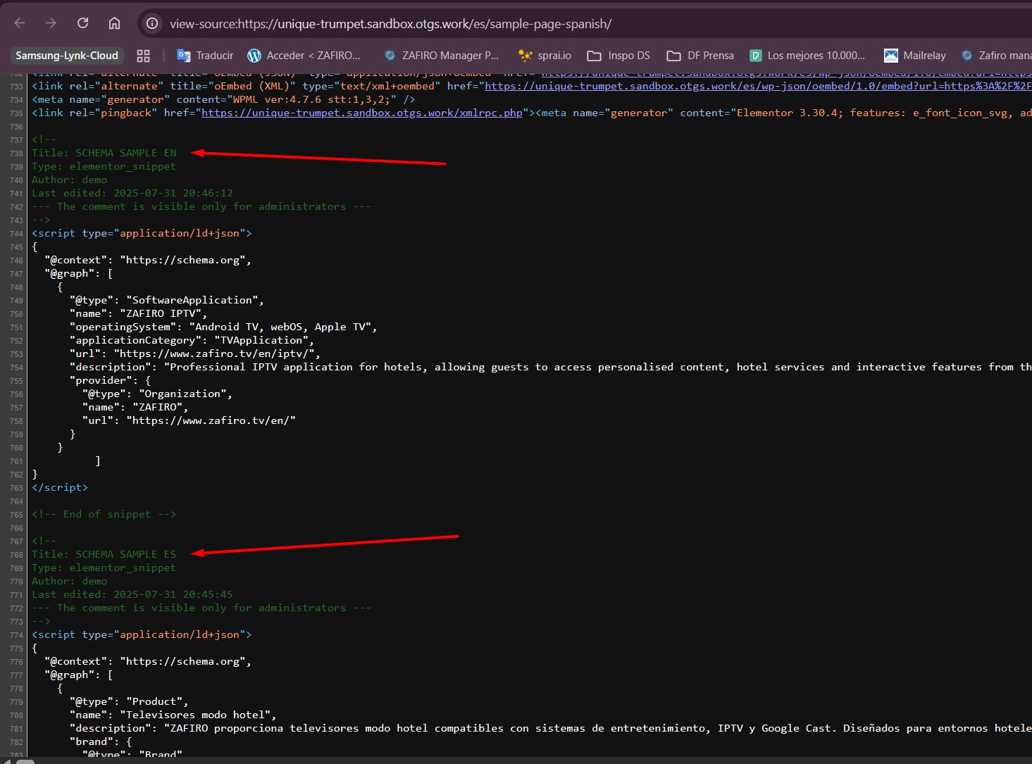Click the WPML generator meta tag line
This screenshot has height=764, width=1032.
pyautogui.click(x=223, y=99)
